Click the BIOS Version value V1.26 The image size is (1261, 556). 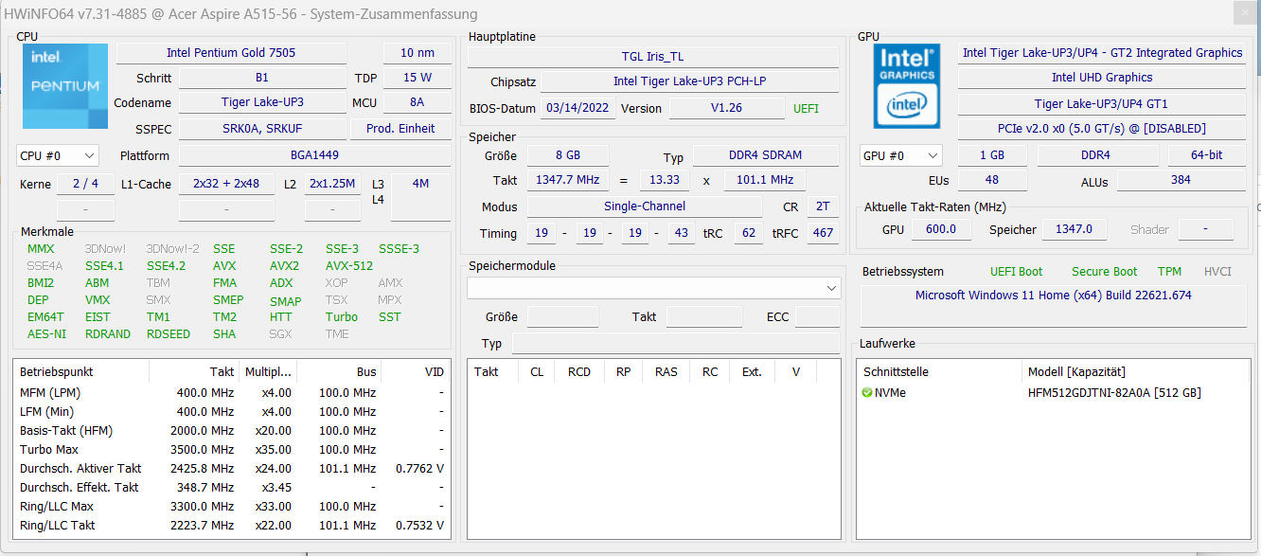727,108
